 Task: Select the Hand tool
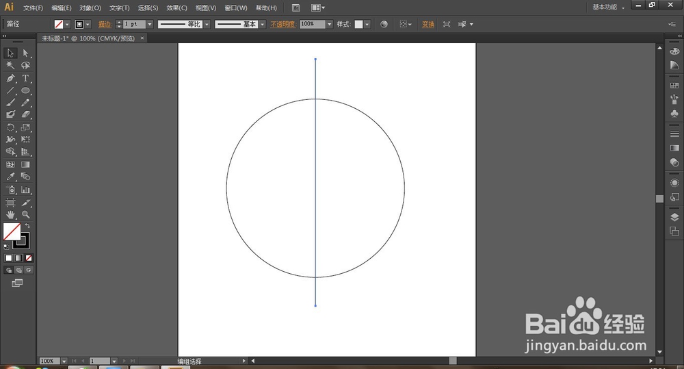coord(10,214)
